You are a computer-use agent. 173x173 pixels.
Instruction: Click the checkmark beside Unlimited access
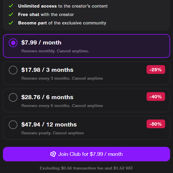11,6
